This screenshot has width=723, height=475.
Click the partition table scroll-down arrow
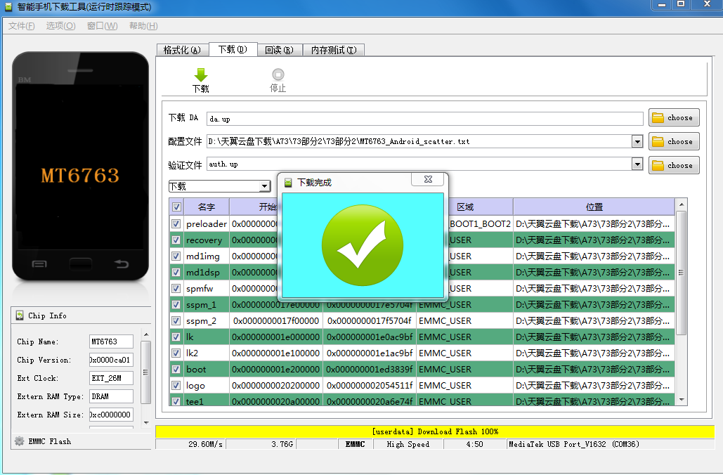[x=681, y=400]
